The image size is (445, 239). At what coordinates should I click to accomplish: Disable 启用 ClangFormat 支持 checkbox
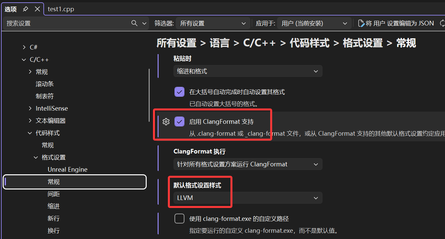tap(179, 121)
